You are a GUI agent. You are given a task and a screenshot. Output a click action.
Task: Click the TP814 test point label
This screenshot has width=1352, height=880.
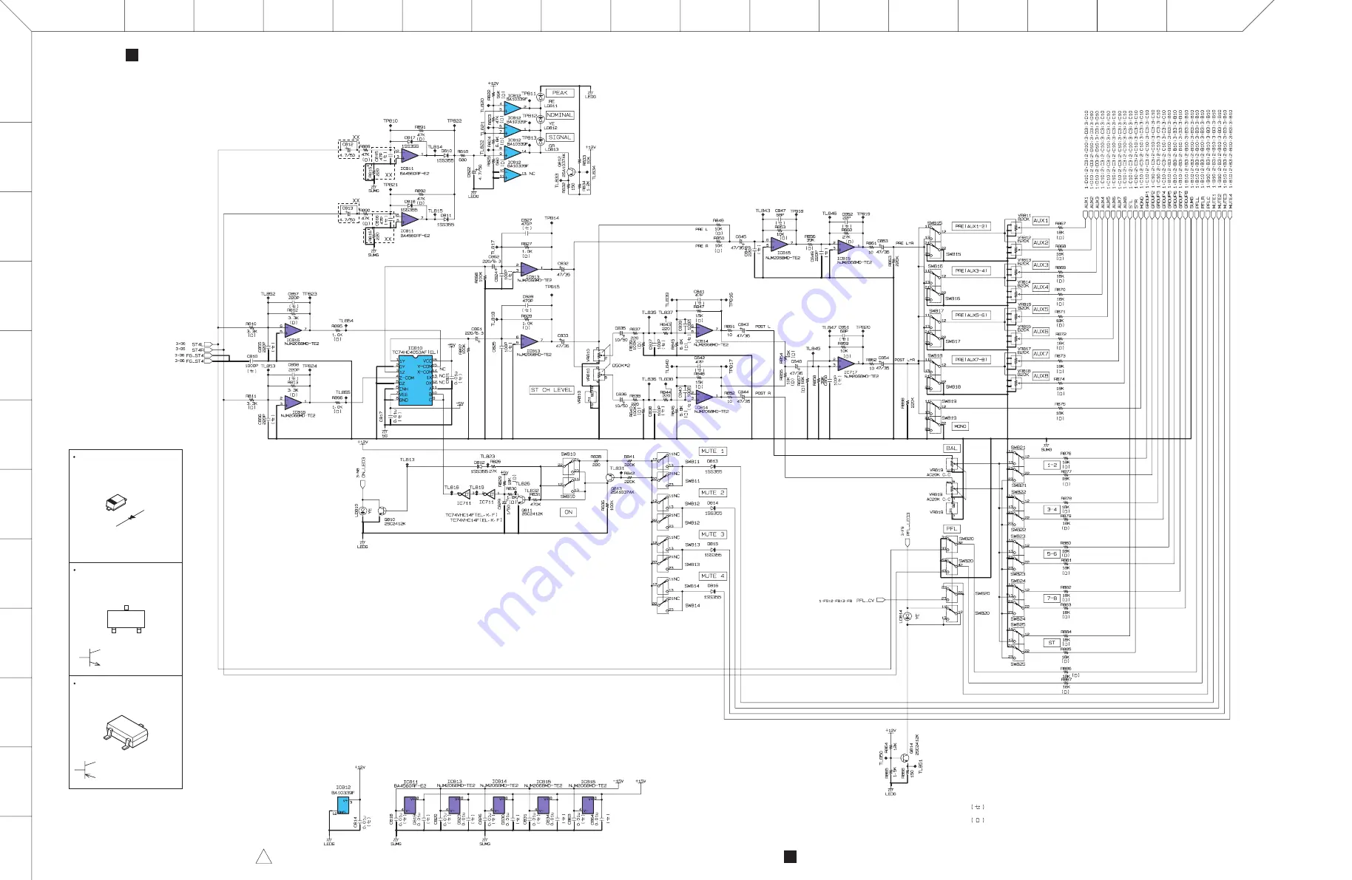coord(552,218)
